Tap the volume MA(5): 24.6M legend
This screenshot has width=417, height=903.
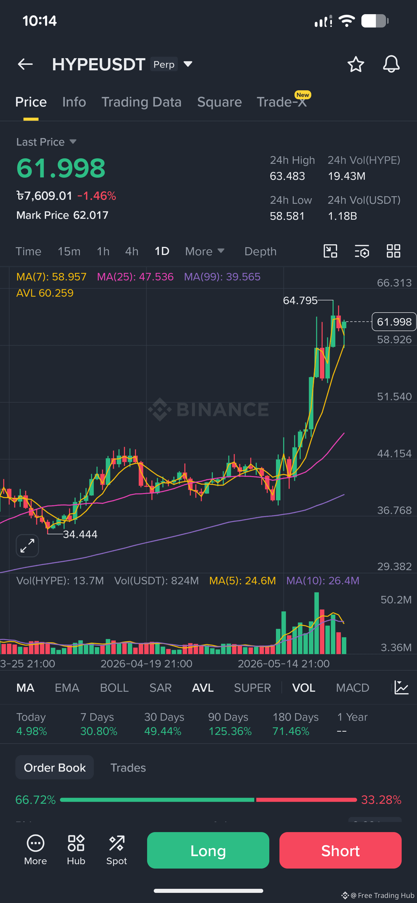(242, 581)
